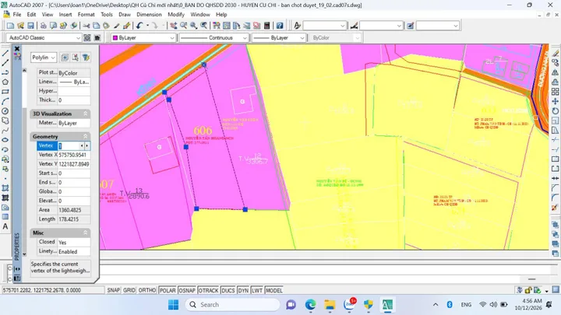Select the Multiline Text A tool
This screenshot has width=561, height=315.
click(5, 226)
